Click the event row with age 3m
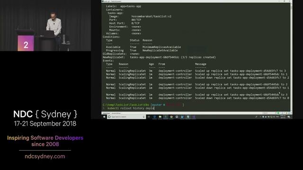The width and height of the screenshot is (303, 170). point(196,71)
